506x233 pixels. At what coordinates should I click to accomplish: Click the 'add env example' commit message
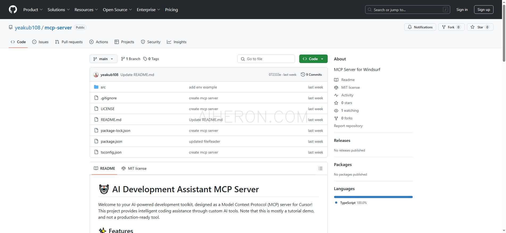click(203, 87)
